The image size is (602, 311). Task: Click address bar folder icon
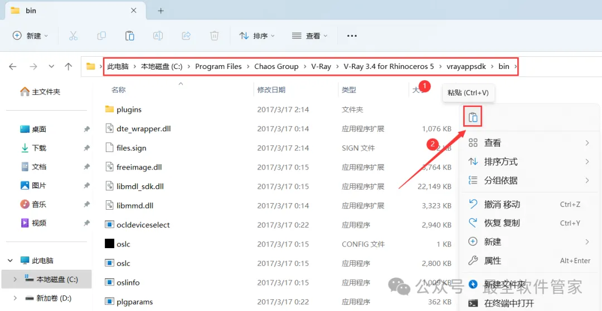(91, 67)
